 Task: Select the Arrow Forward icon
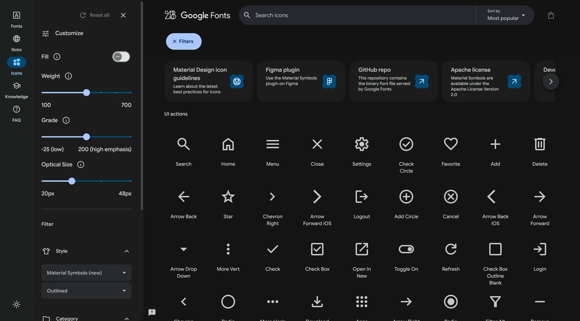(x=540, y=197)
